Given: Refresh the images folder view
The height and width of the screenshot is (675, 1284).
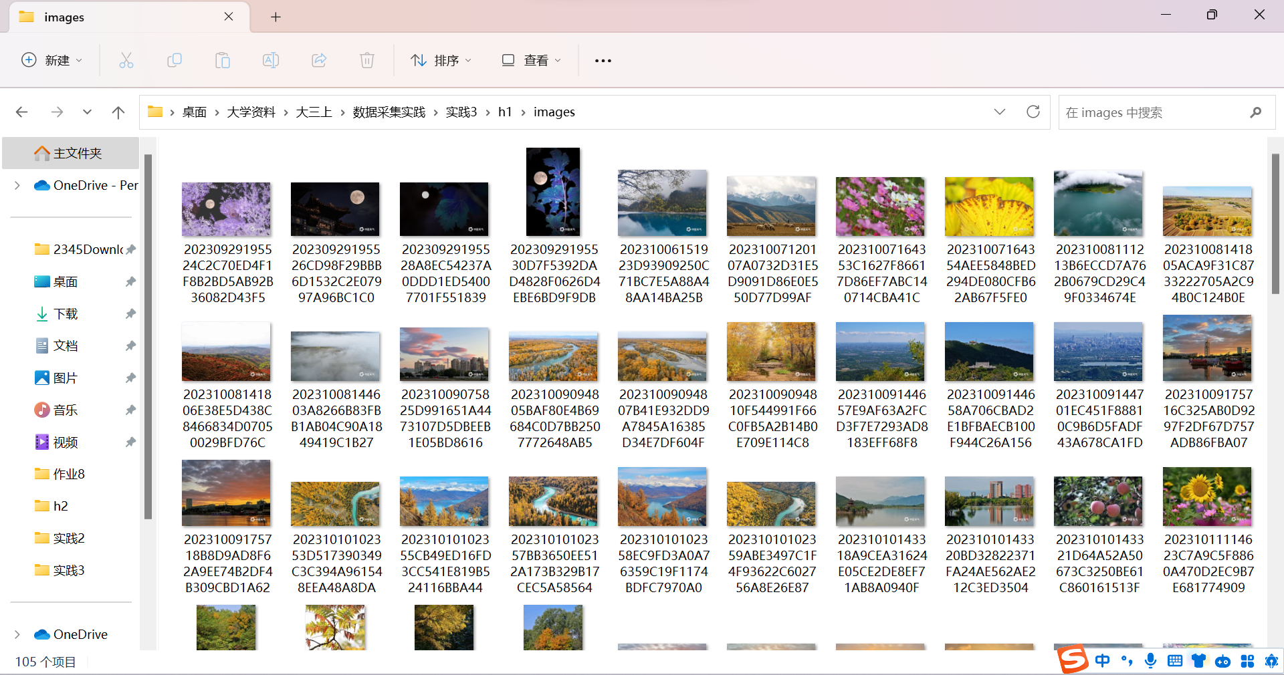Looking at the screenshot, I should [x=1033, y=112].
